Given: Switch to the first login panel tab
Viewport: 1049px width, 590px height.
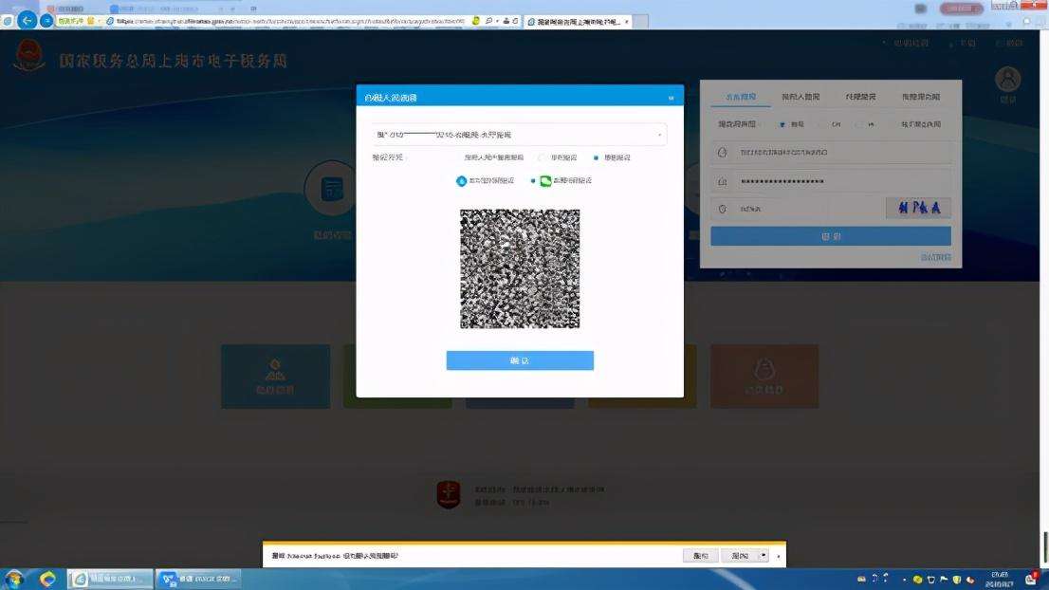Looking at the screenshot, I should tap(741, 97).
